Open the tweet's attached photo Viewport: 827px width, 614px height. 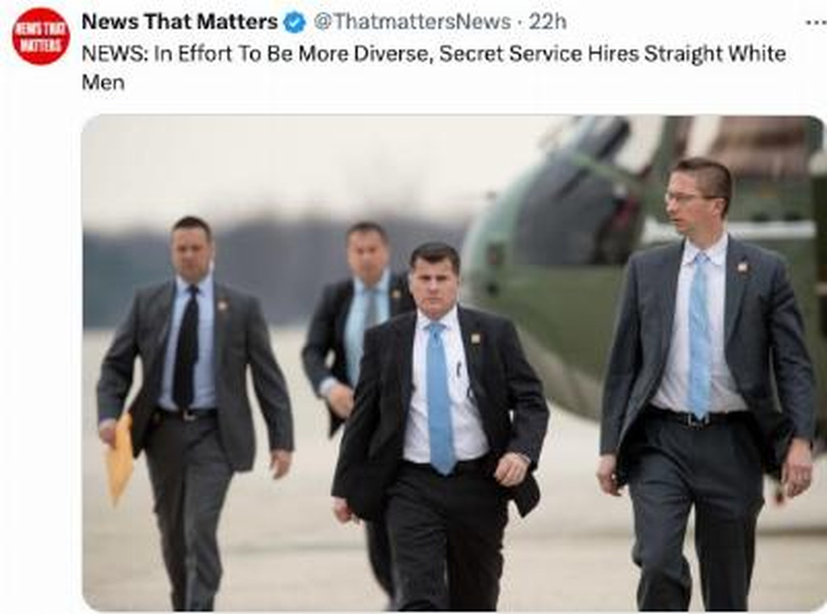(x=453, y=363)
